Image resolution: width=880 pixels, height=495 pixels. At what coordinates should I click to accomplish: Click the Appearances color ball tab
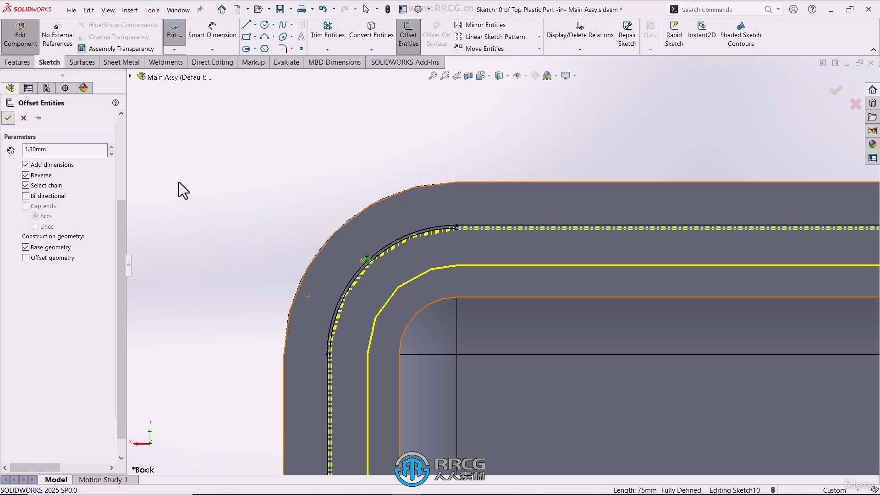pos(83,88)
